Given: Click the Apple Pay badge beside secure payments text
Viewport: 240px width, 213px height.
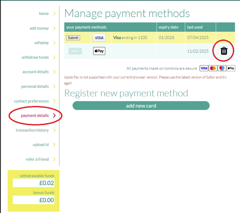Looking at the screenshot, I should [231, 68].
